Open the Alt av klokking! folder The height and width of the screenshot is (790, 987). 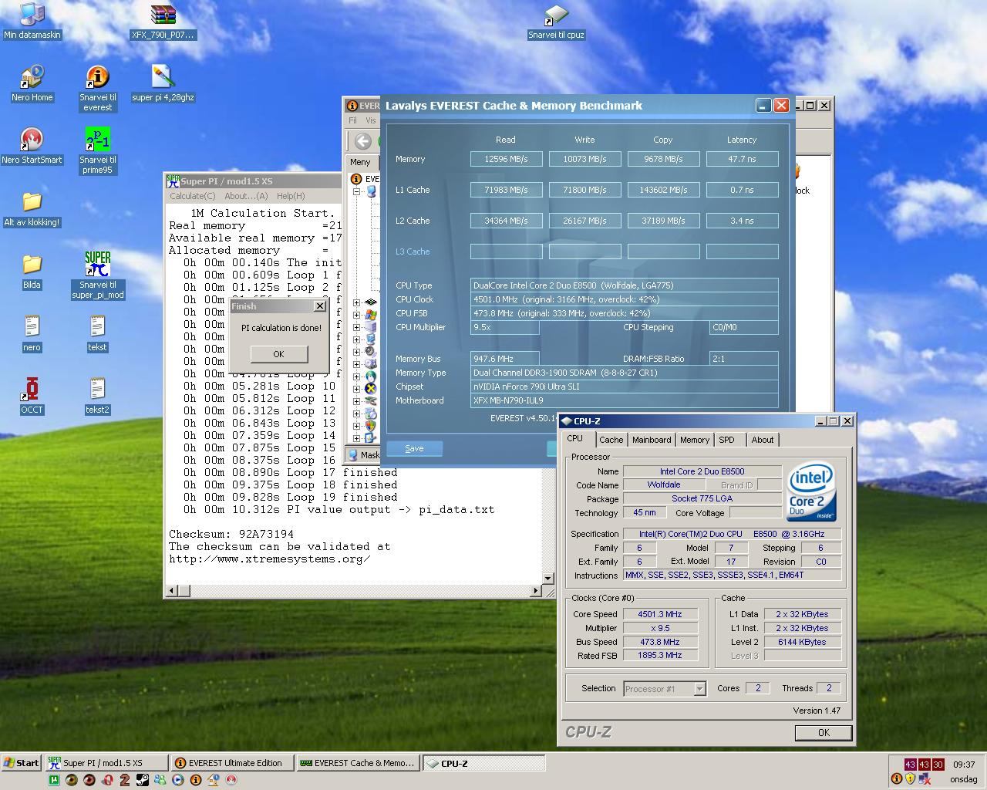click(x=32, y=208)
